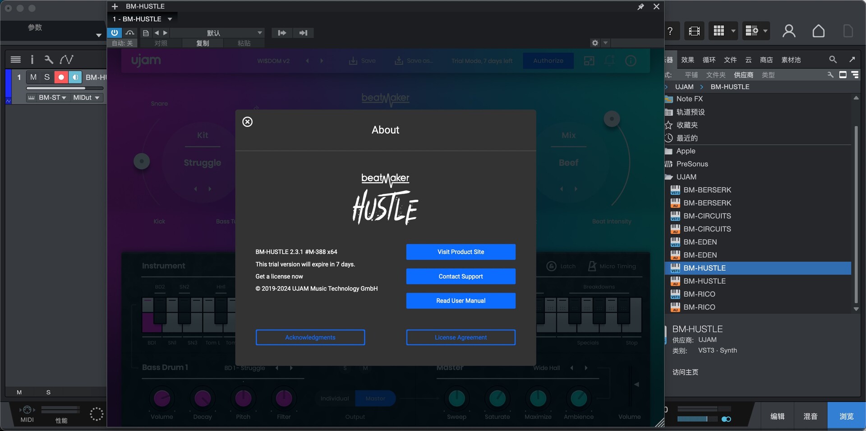
Task: Click the home icon
Action: [x=819, y=31]
